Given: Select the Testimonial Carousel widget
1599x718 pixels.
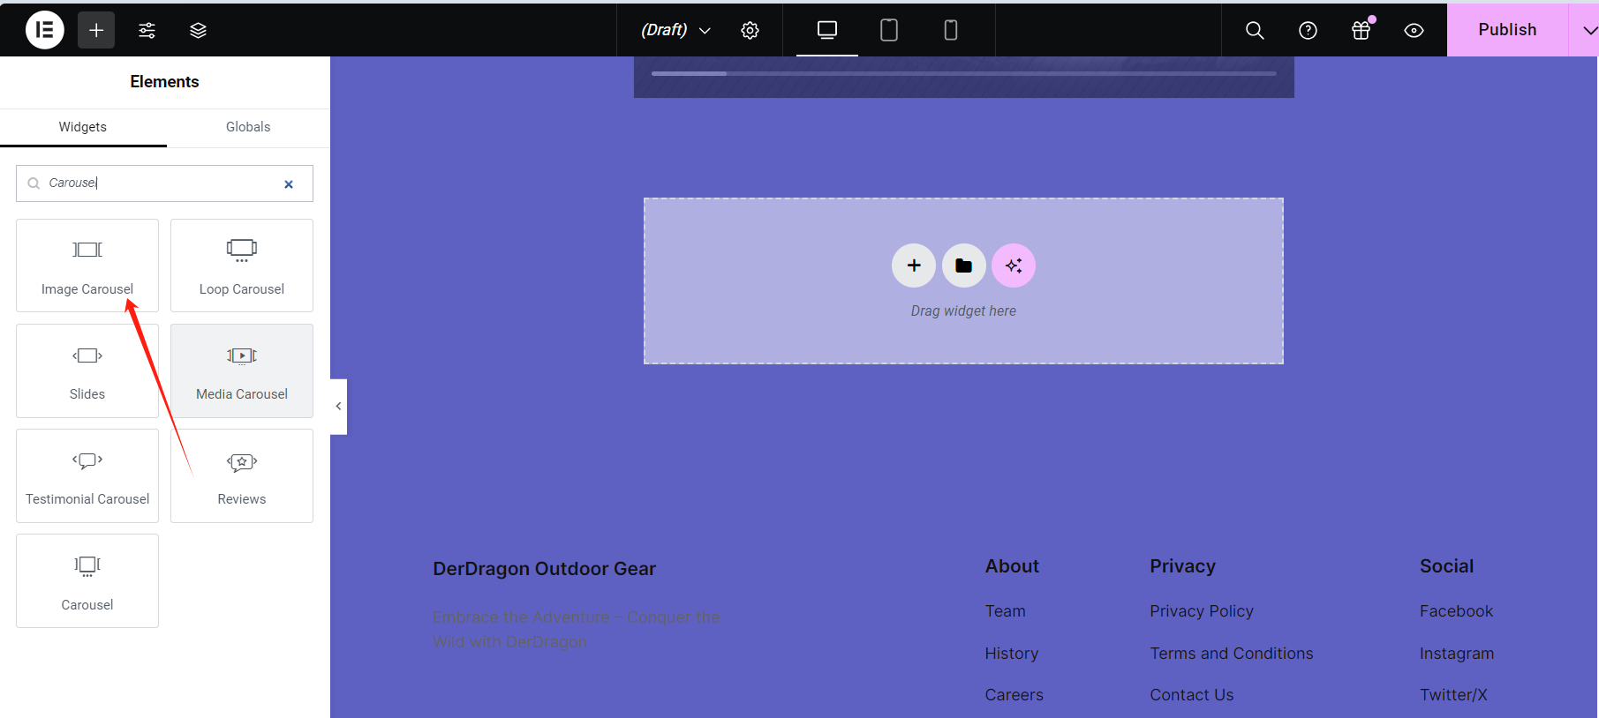Looking at the screenshot, I should [87, 475].
